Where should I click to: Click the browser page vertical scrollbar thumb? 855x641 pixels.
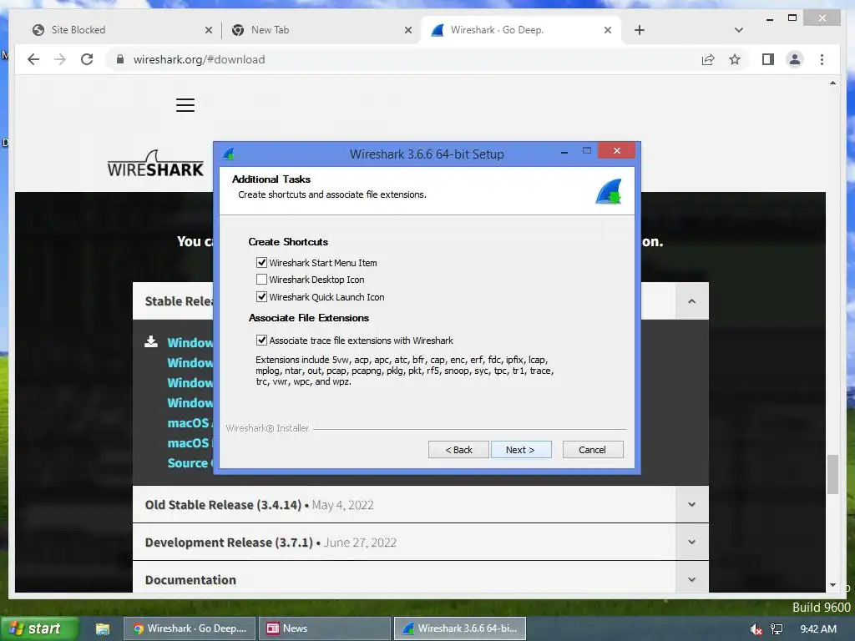click(x=832, y=474)
